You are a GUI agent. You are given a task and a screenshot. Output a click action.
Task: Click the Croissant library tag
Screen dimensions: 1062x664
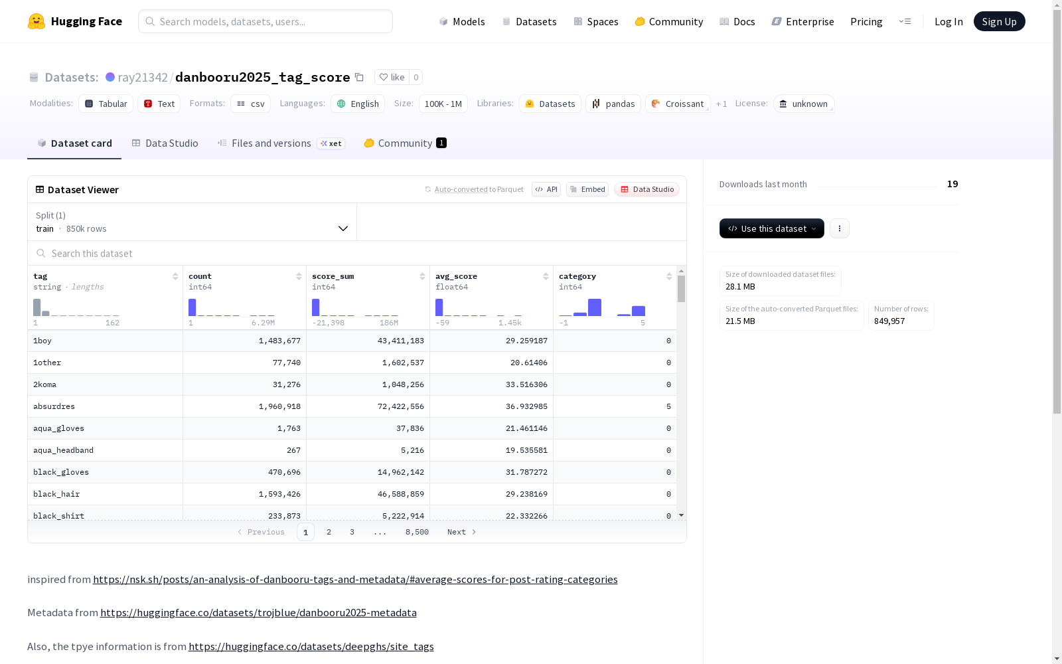678,104
